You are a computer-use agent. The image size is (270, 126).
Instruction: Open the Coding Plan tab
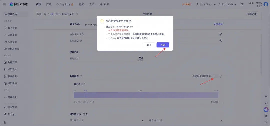[x=65, y=4]
